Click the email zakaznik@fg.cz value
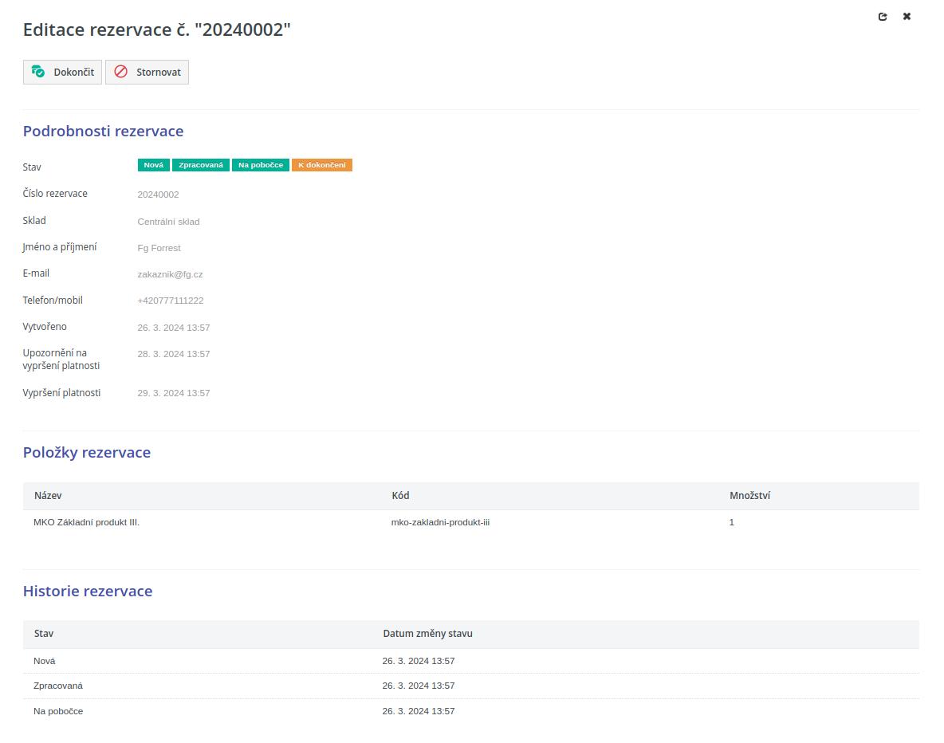 coord(170,274)
